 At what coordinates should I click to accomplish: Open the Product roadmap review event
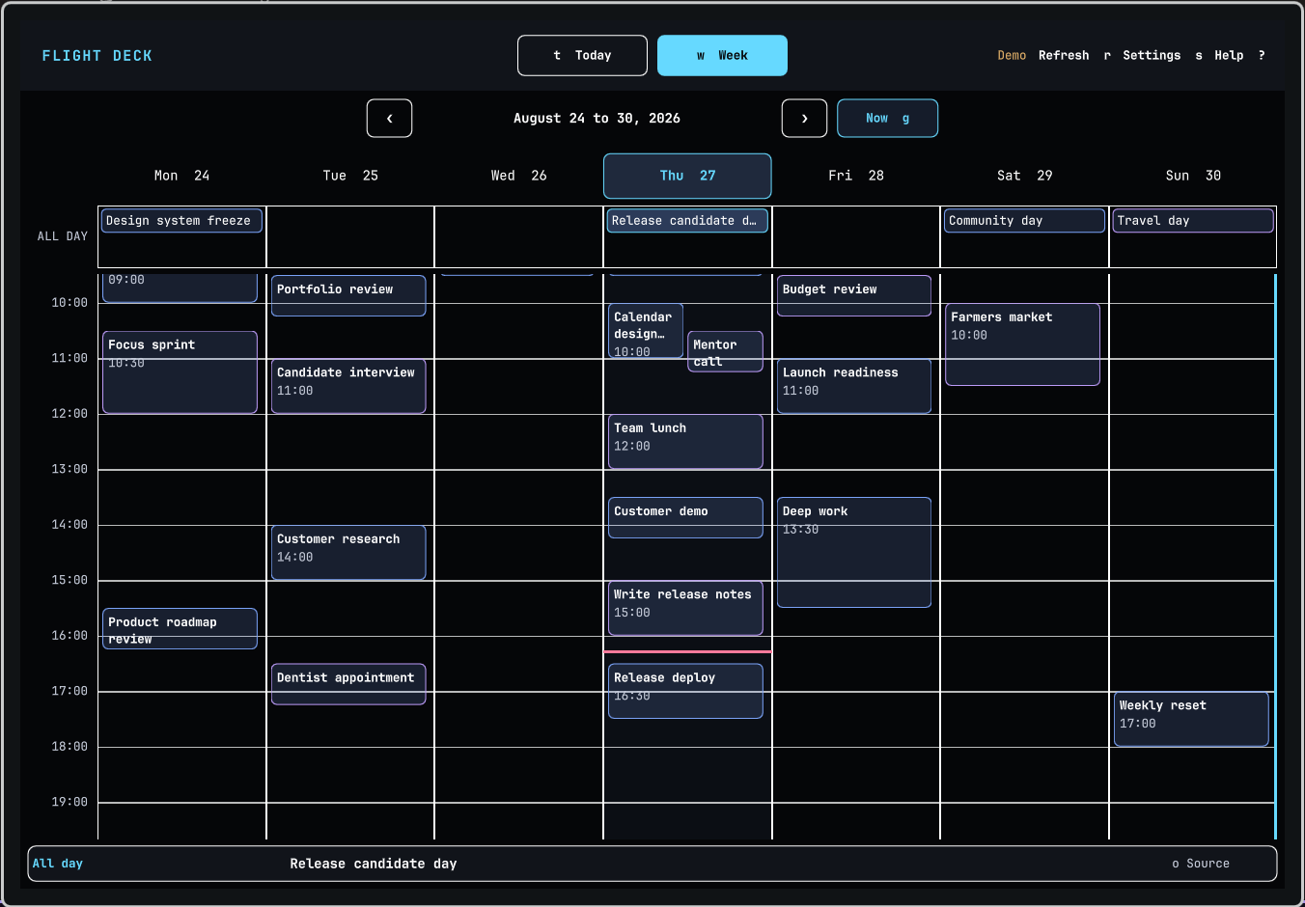[x=180, y=629]
